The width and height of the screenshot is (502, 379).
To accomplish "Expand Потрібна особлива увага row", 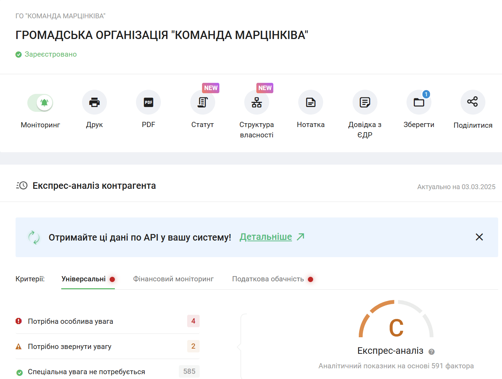I will click(x=107, y=321).
